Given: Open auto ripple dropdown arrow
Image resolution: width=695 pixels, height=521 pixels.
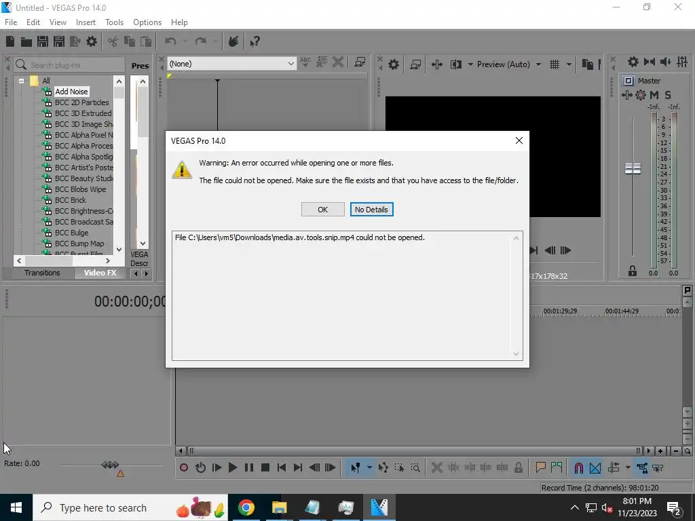Looking at the screenshot, I should (x=628, y=467).
